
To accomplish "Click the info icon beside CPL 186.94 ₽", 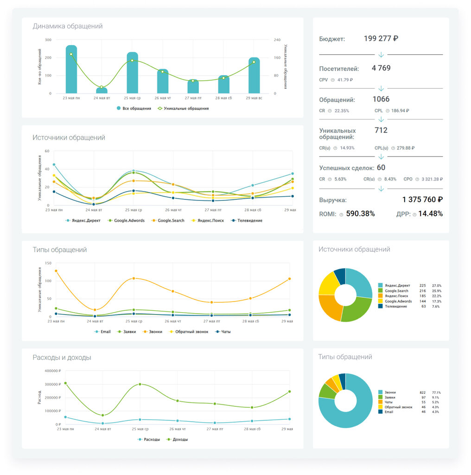I will (x=388, y=111).
